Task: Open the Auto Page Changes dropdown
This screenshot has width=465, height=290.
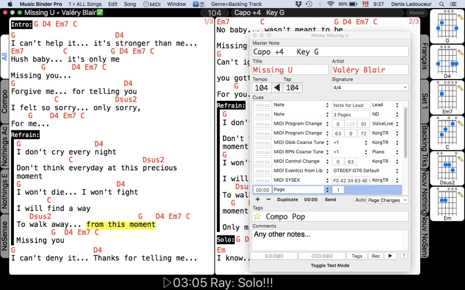Action: [387, 200]
